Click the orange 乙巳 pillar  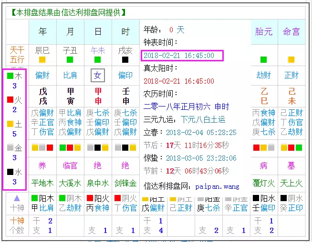tap(264, 97)
